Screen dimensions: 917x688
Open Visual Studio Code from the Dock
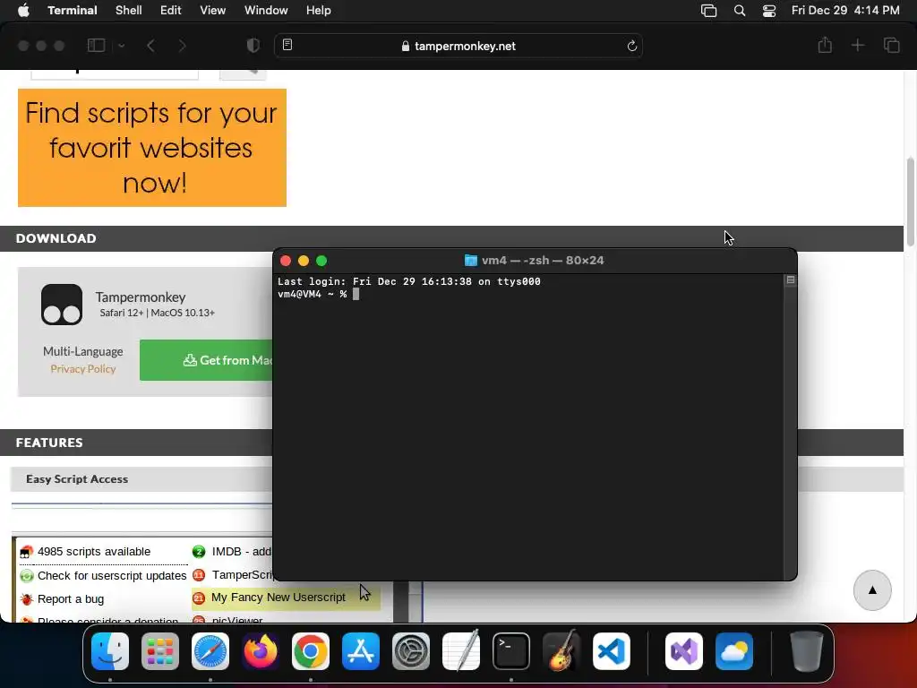(x=611, y=651)
